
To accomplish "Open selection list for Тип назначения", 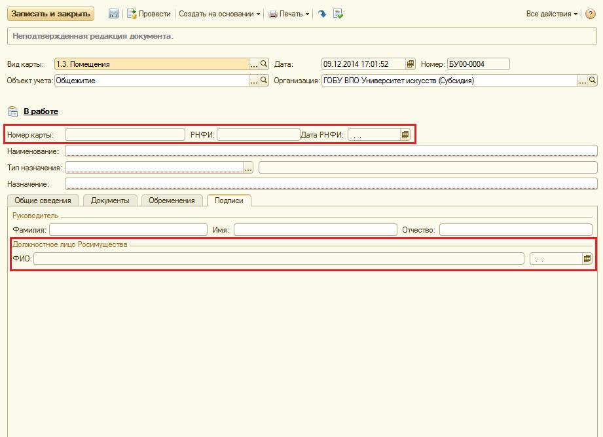I will [248, 167].
